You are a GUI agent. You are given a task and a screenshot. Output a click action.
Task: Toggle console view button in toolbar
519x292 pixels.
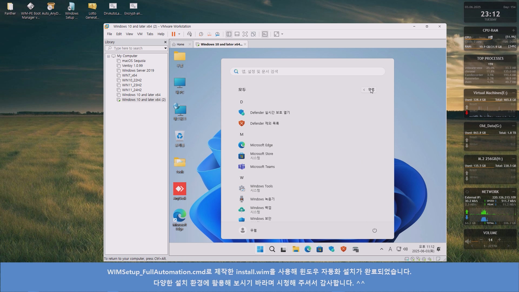265,34
